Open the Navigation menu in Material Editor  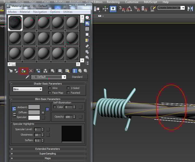point(40,12)
